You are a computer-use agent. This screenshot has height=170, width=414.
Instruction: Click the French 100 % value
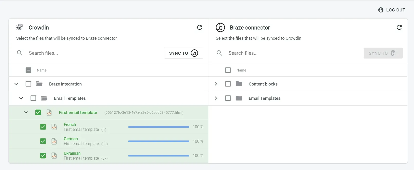(198, 127)
